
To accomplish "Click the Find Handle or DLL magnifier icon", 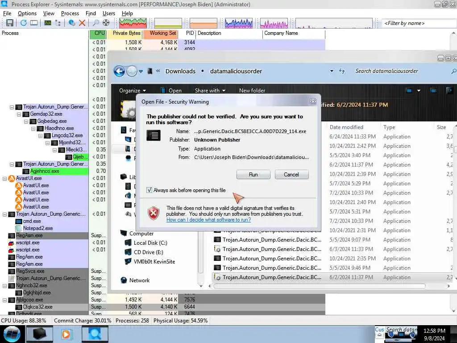I will (x=96, y=23).
